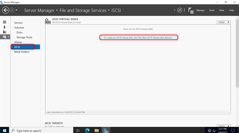This screenshot has height=133, width=239.
Task: Select Disks under Volumes
Action: click(19, 33)
